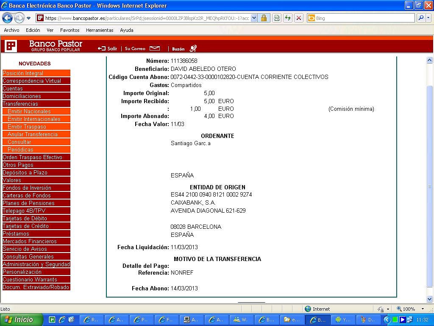434x326 pixels.
Task: Collapse the Transferencias menu section
Action: (x=36, y=104)
